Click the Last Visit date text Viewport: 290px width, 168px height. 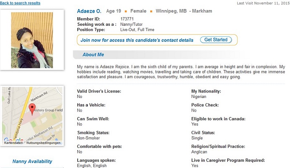[263, 3]
